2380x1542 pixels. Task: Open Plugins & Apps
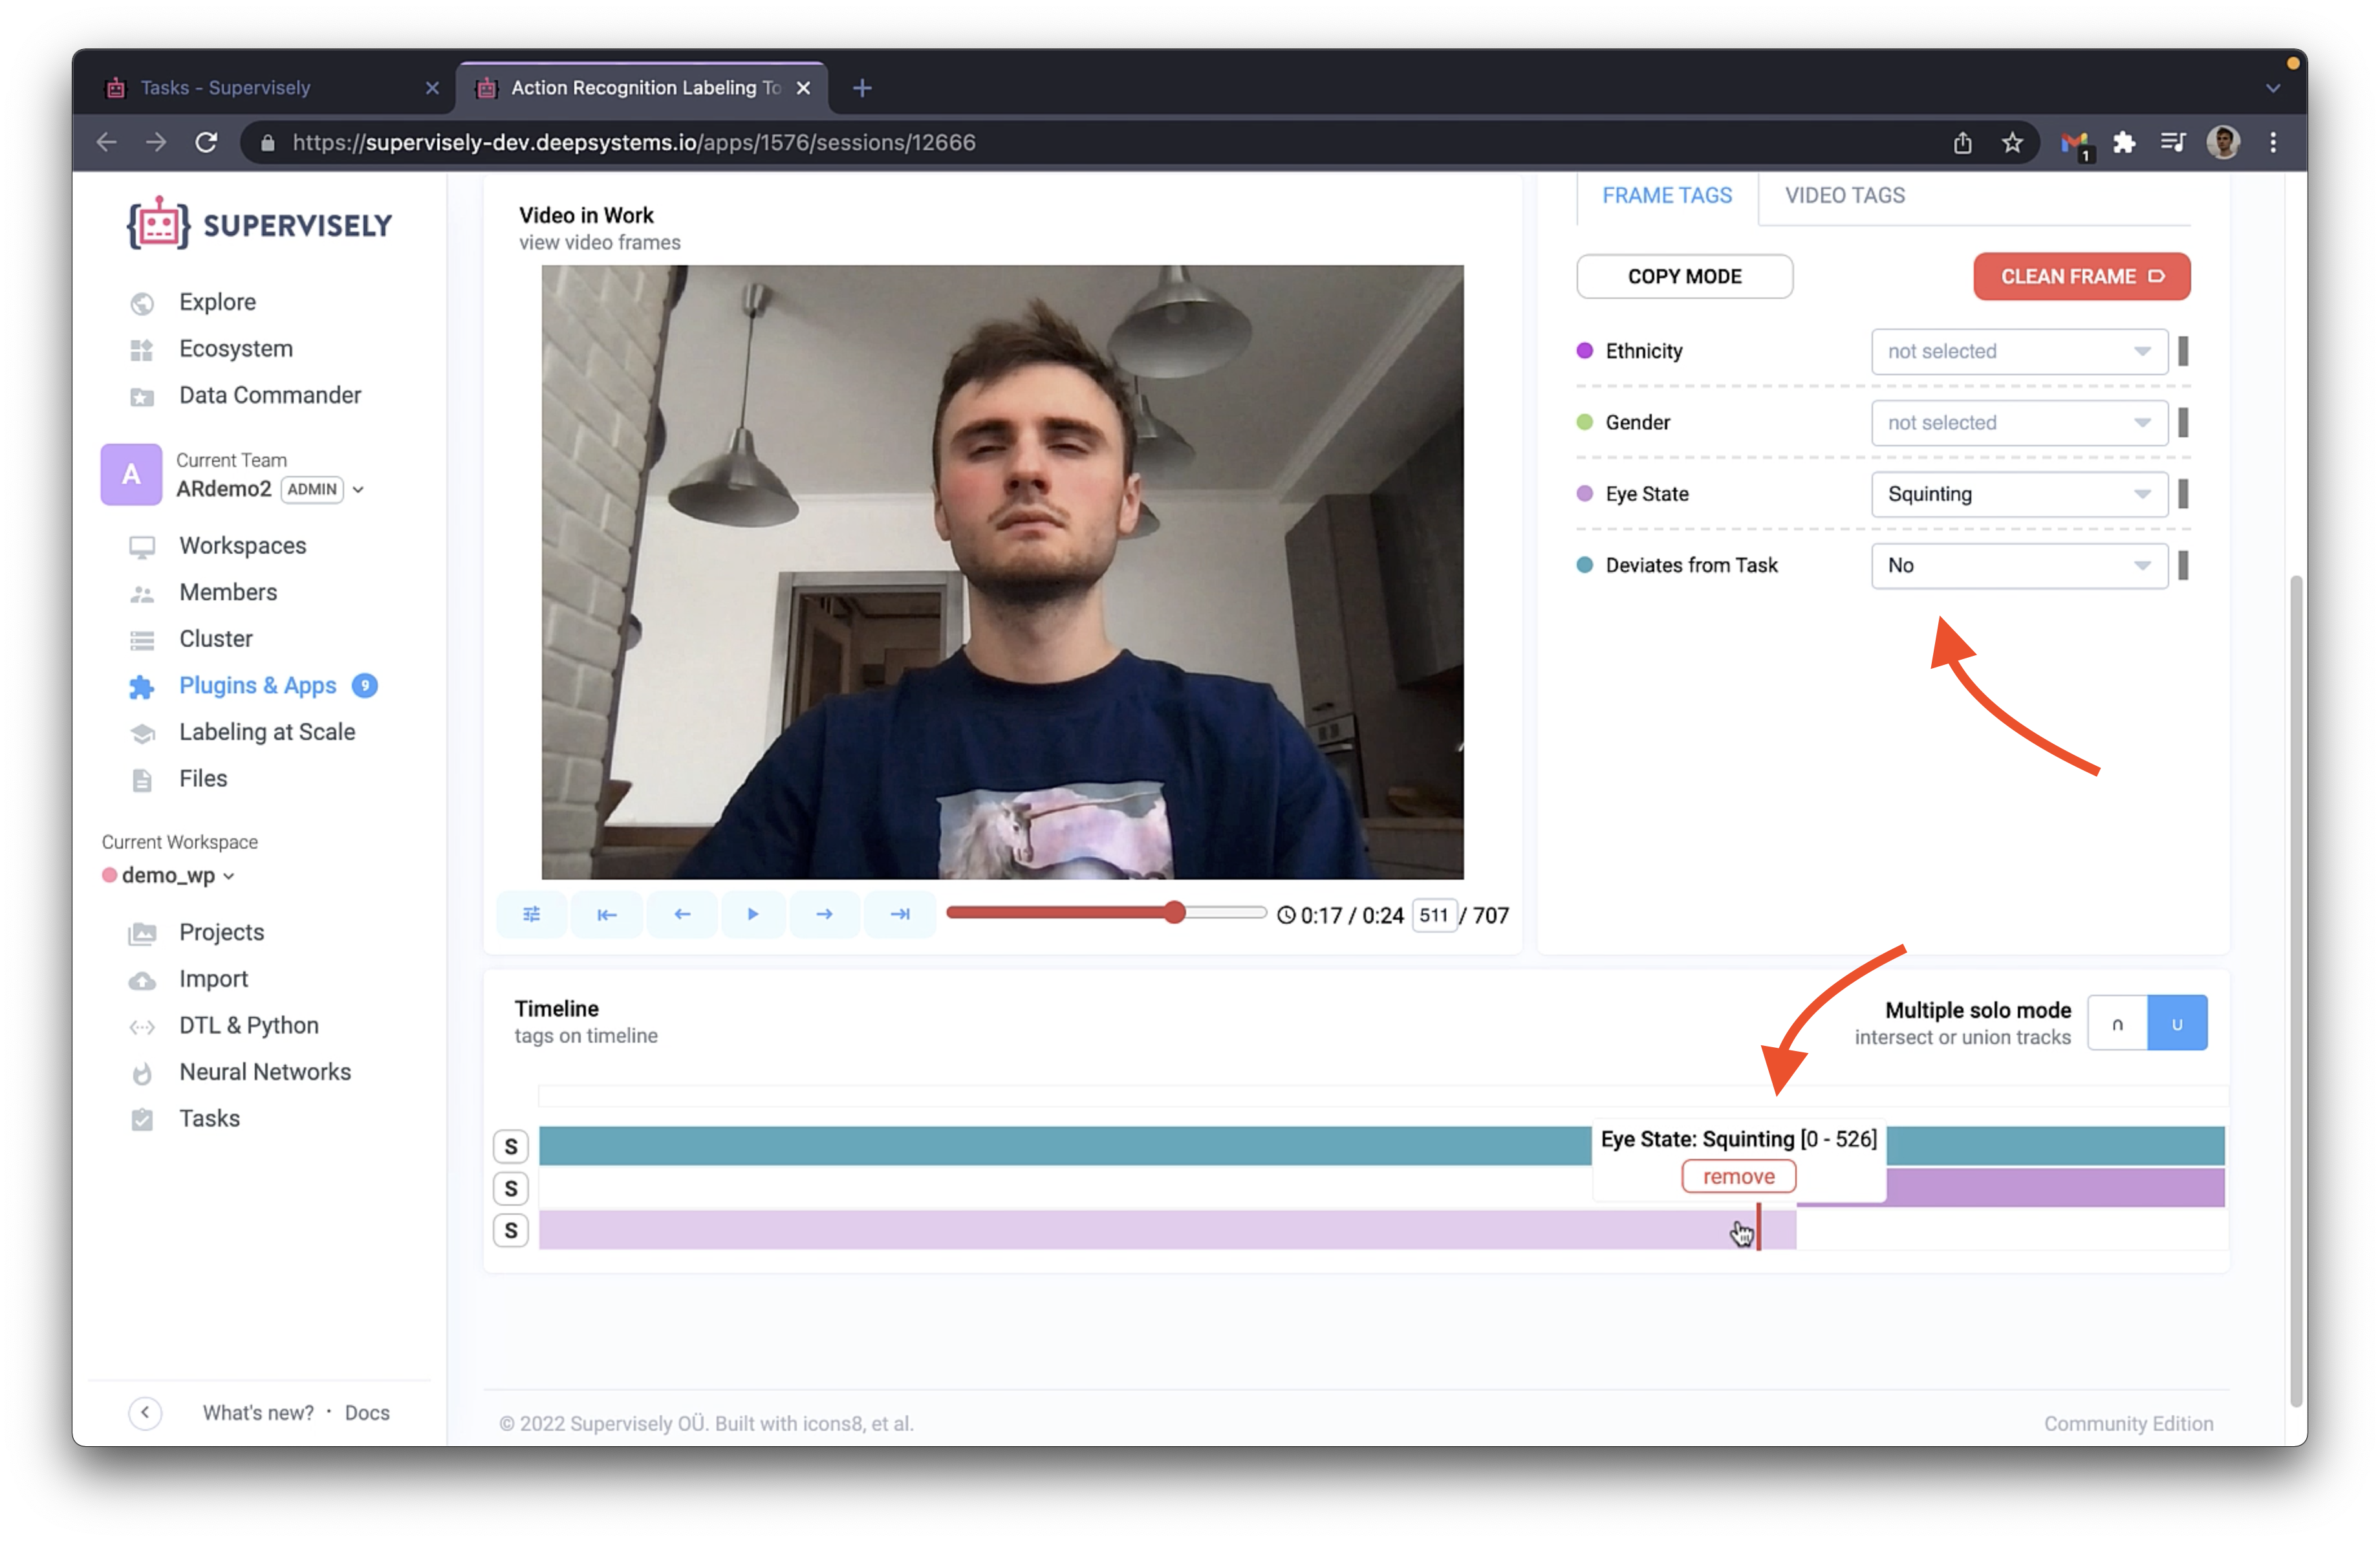click(x=257, y=686)
